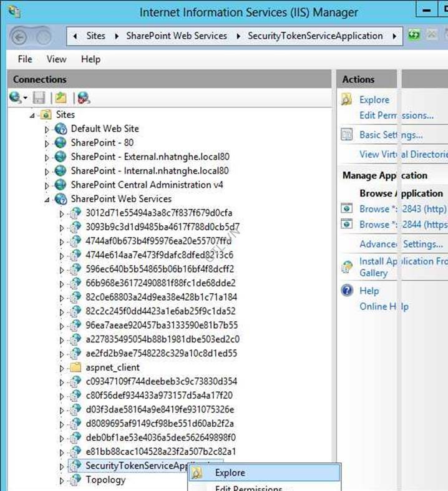This screenshot has width=448, height=491.
Task: Click the Browse *:32843 (http) icon
Action: point(346,208)
